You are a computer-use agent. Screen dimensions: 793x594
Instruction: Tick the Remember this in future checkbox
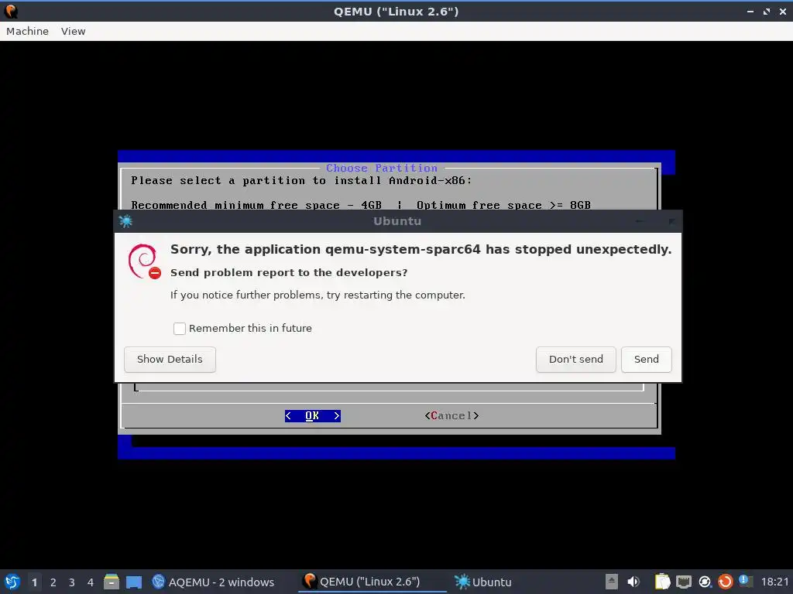180,328
